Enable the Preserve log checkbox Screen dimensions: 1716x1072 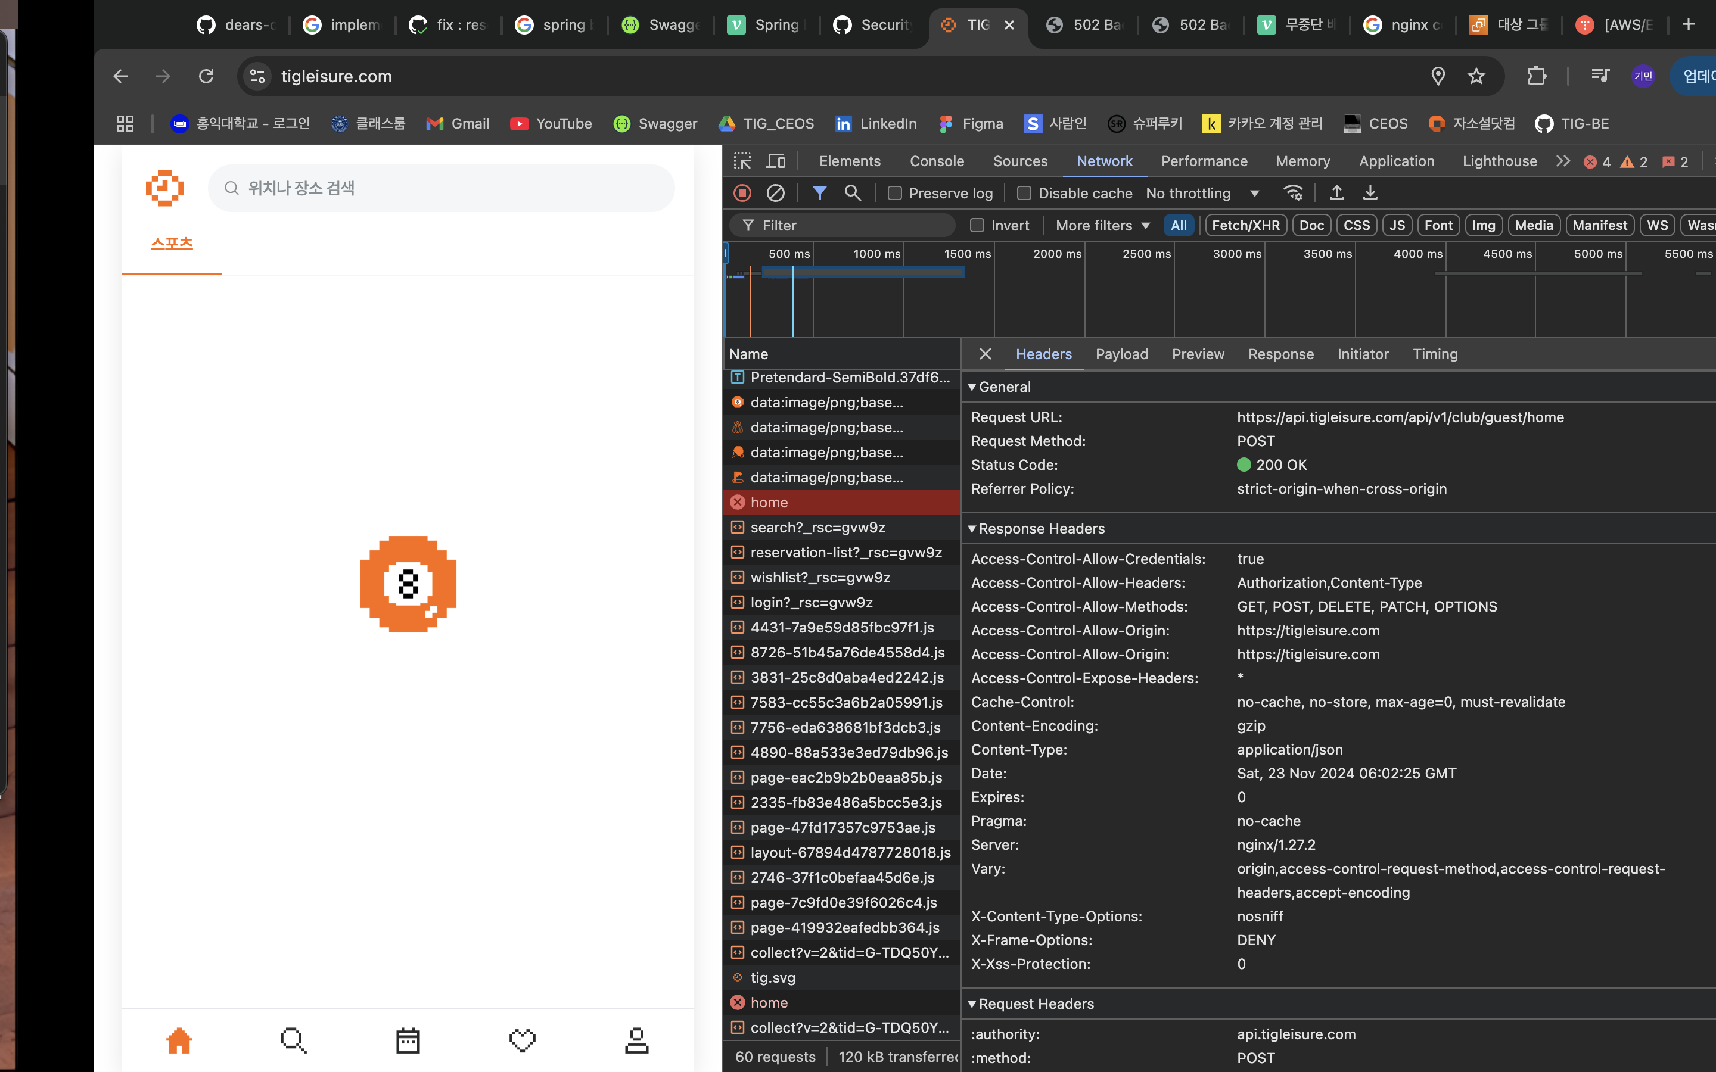pos(895,193)
